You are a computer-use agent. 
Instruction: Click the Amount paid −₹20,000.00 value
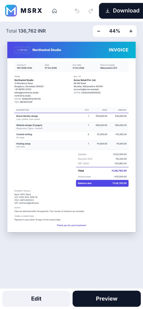[120, 177]
